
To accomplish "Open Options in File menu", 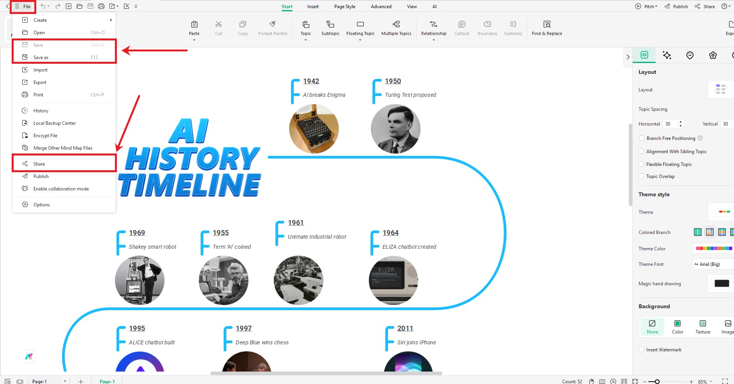I will (64, 204).
